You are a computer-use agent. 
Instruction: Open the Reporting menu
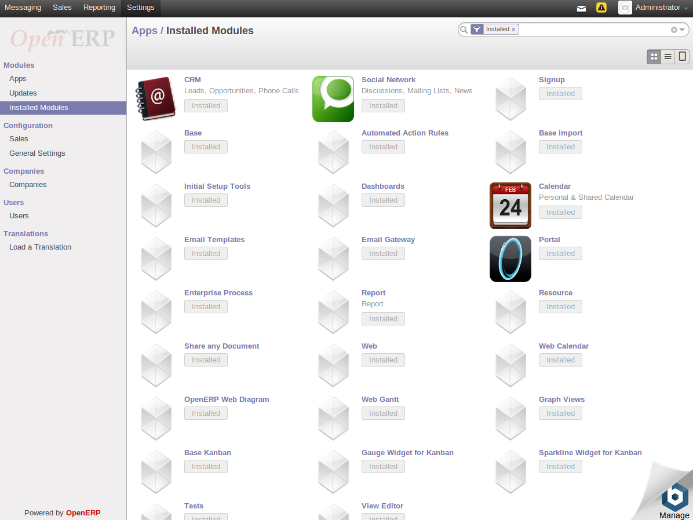tap(99, 8)
